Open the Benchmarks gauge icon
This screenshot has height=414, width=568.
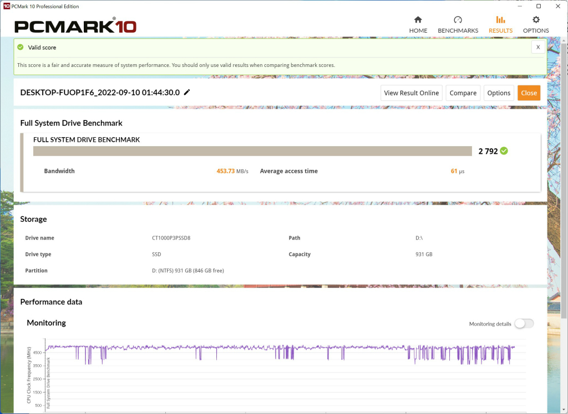tap(458, 19)
